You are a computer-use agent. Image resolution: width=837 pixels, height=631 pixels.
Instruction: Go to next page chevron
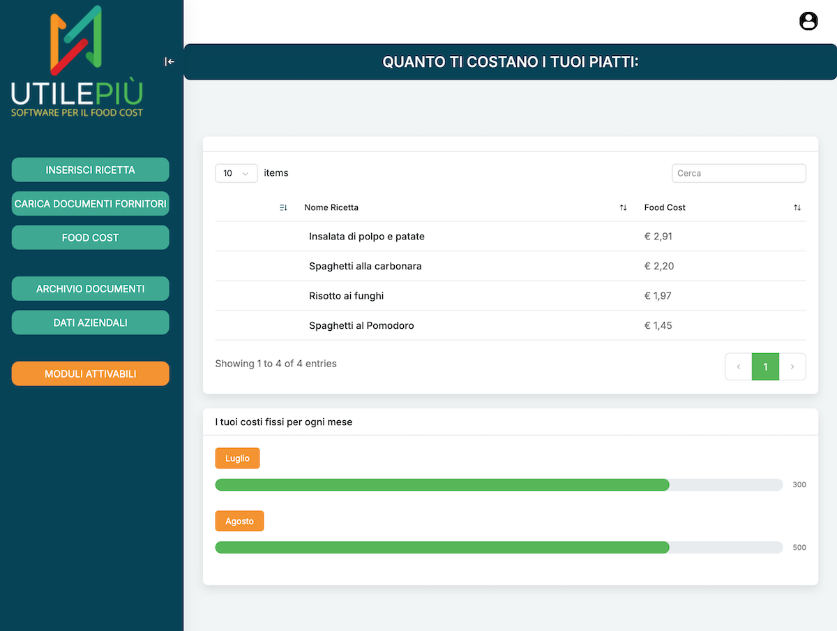click(792, 366)
